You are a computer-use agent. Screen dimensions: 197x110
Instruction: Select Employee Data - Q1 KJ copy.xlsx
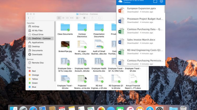65,65
